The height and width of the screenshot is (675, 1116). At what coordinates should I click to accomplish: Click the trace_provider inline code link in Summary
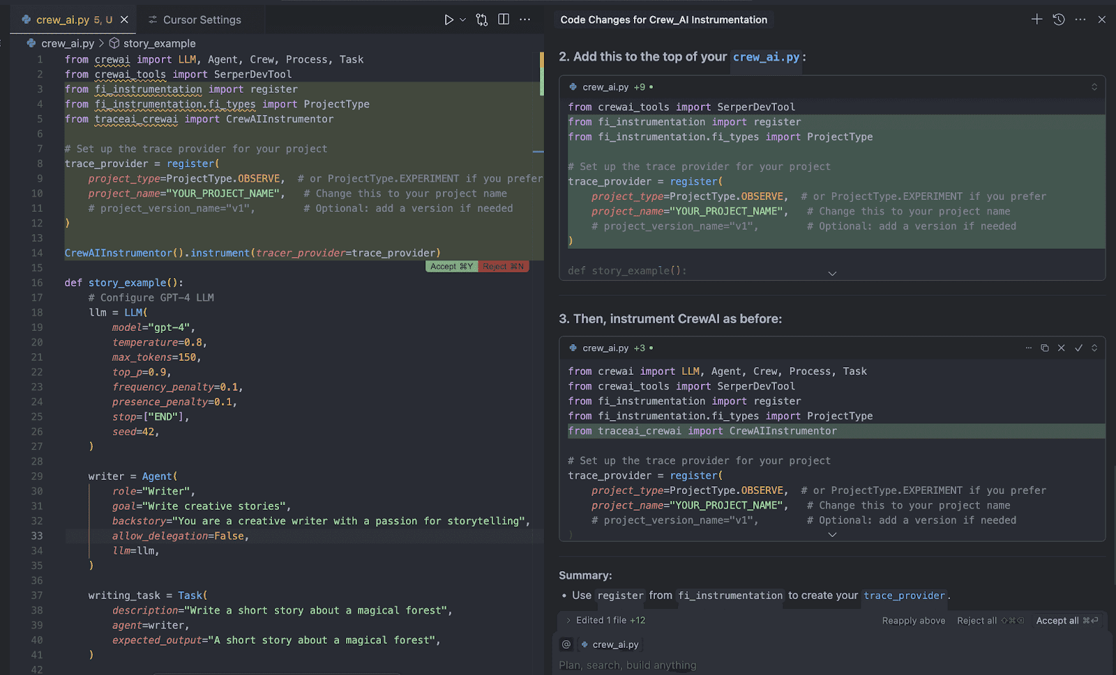pyautogui.click(x=905, y=596)
